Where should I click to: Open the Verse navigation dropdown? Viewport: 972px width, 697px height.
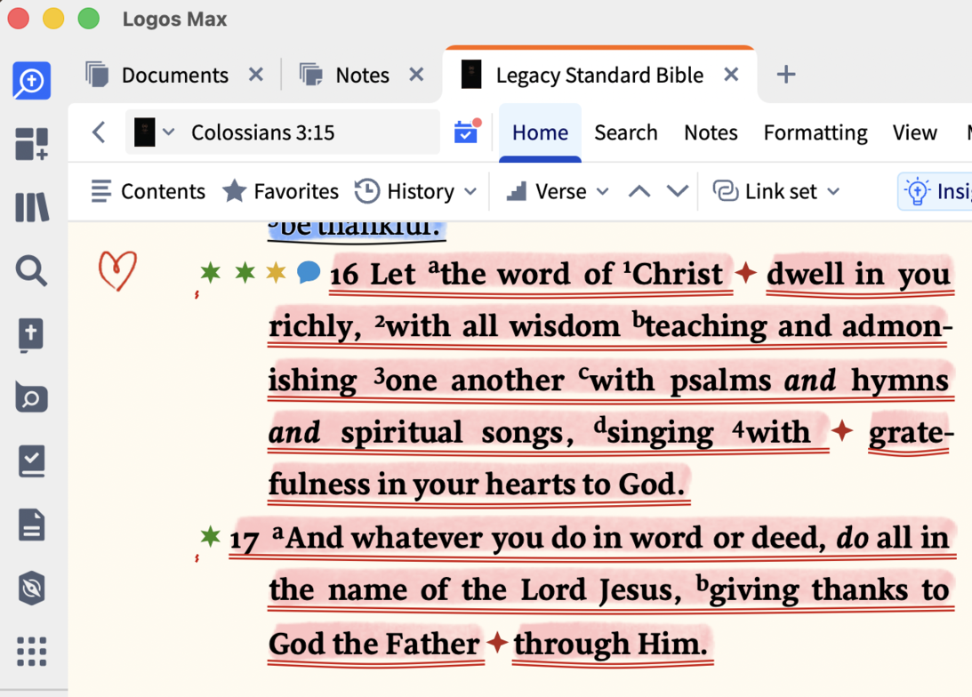[558, 191]
